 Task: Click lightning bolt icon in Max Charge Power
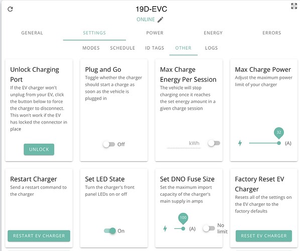pyautogui.click(x=240, y=143)
